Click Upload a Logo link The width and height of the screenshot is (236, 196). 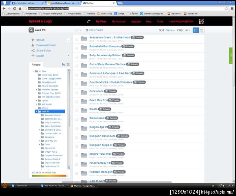[x=41, y=21]
